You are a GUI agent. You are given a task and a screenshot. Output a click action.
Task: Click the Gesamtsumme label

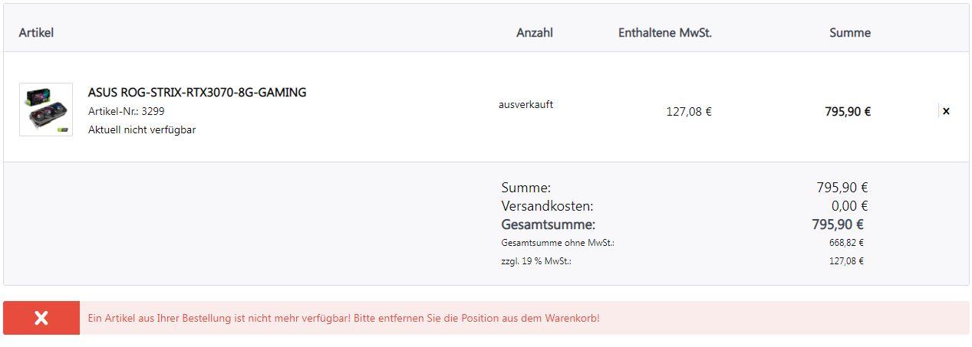tap(549, 224)
